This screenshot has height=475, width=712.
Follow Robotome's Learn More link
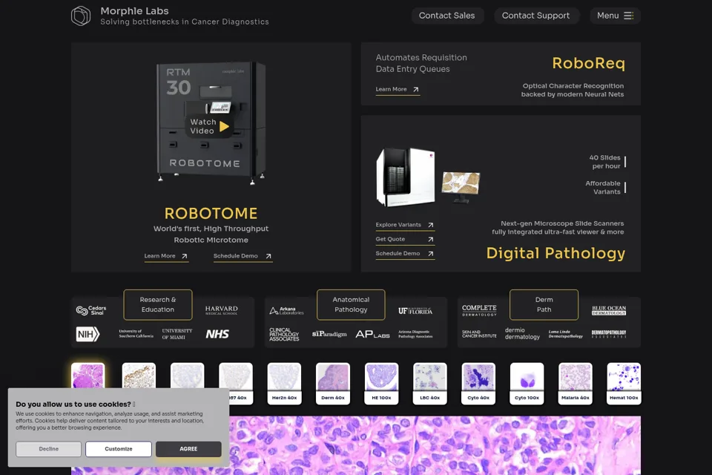tap(165, 256)
